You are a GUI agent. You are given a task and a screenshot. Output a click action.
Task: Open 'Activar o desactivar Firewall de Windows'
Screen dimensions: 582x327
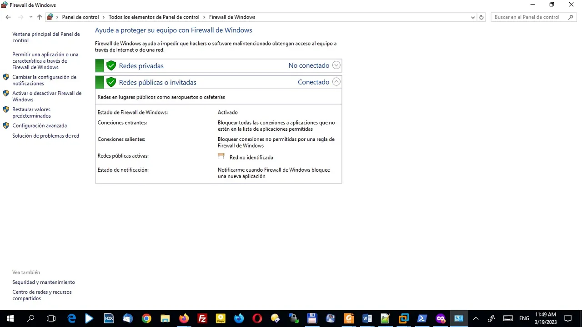pyautogui.click(x=47, y=96)
